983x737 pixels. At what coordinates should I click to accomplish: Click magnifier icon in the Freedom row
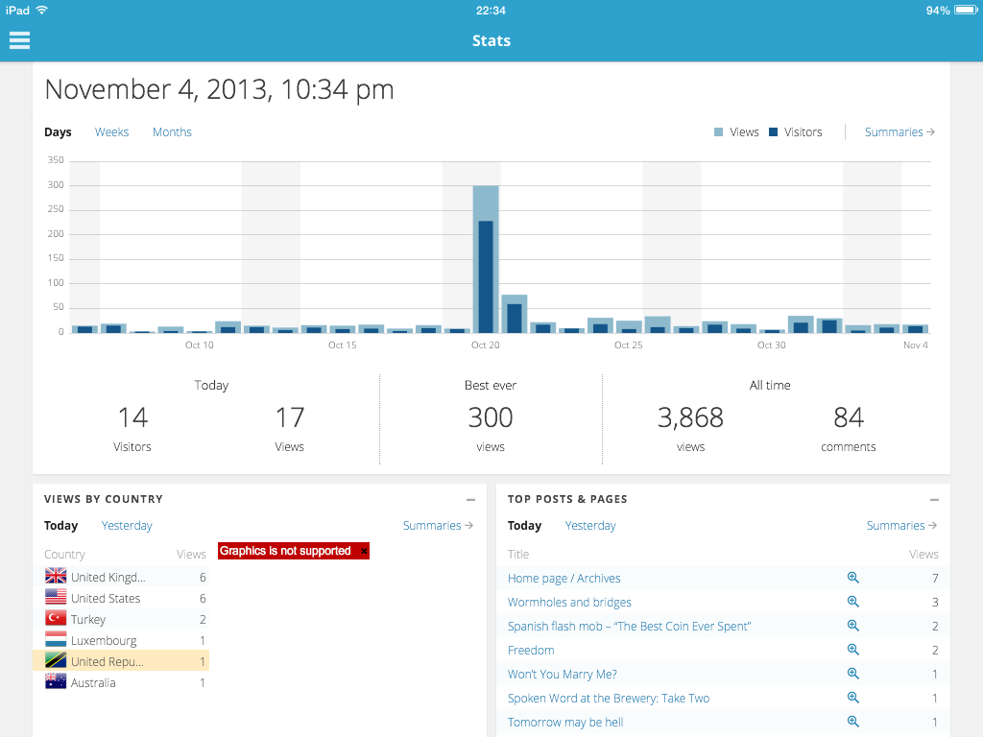852,650
